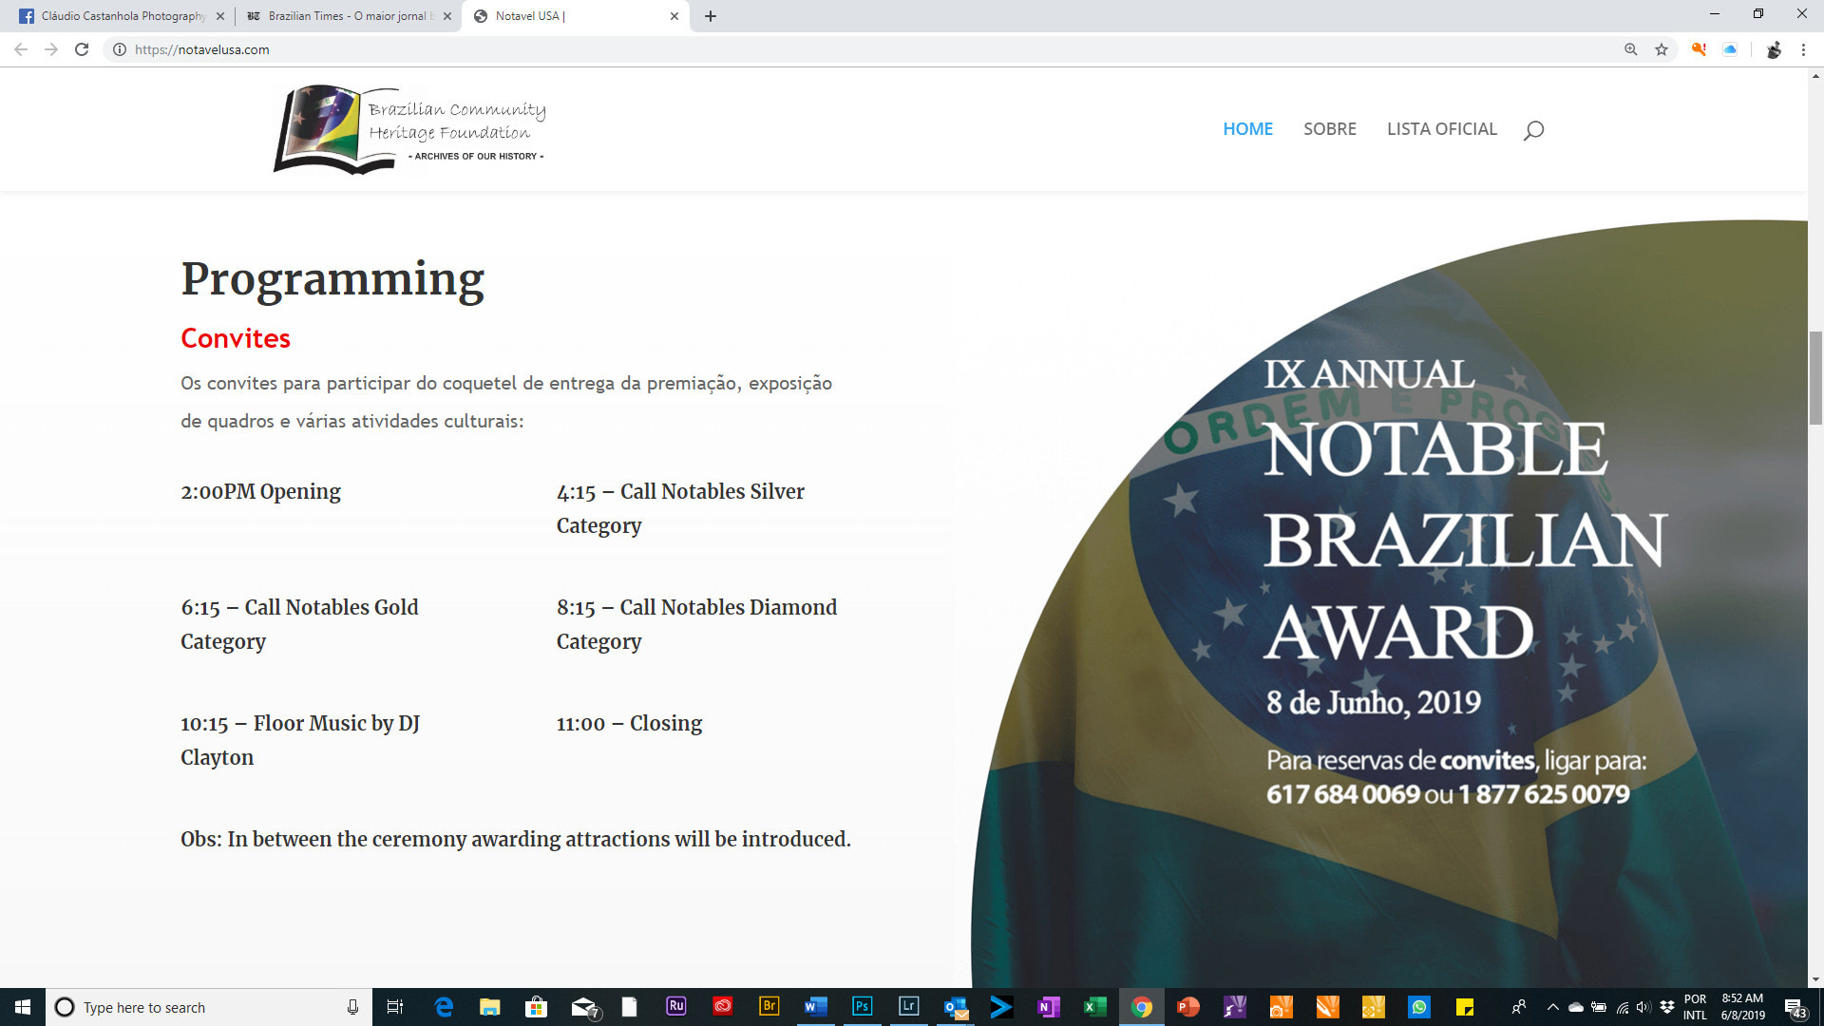Open the HOME navigation link
Image resolution: width=1824 pixels, height=1026 pixels.
coord(1247,129)
